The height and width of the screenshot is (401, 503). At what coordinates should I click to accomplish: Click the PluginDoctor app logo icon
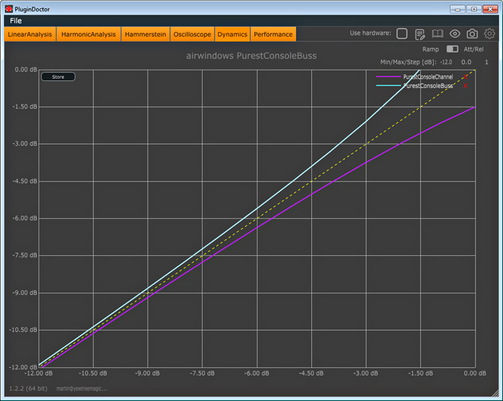coord(9,9)
